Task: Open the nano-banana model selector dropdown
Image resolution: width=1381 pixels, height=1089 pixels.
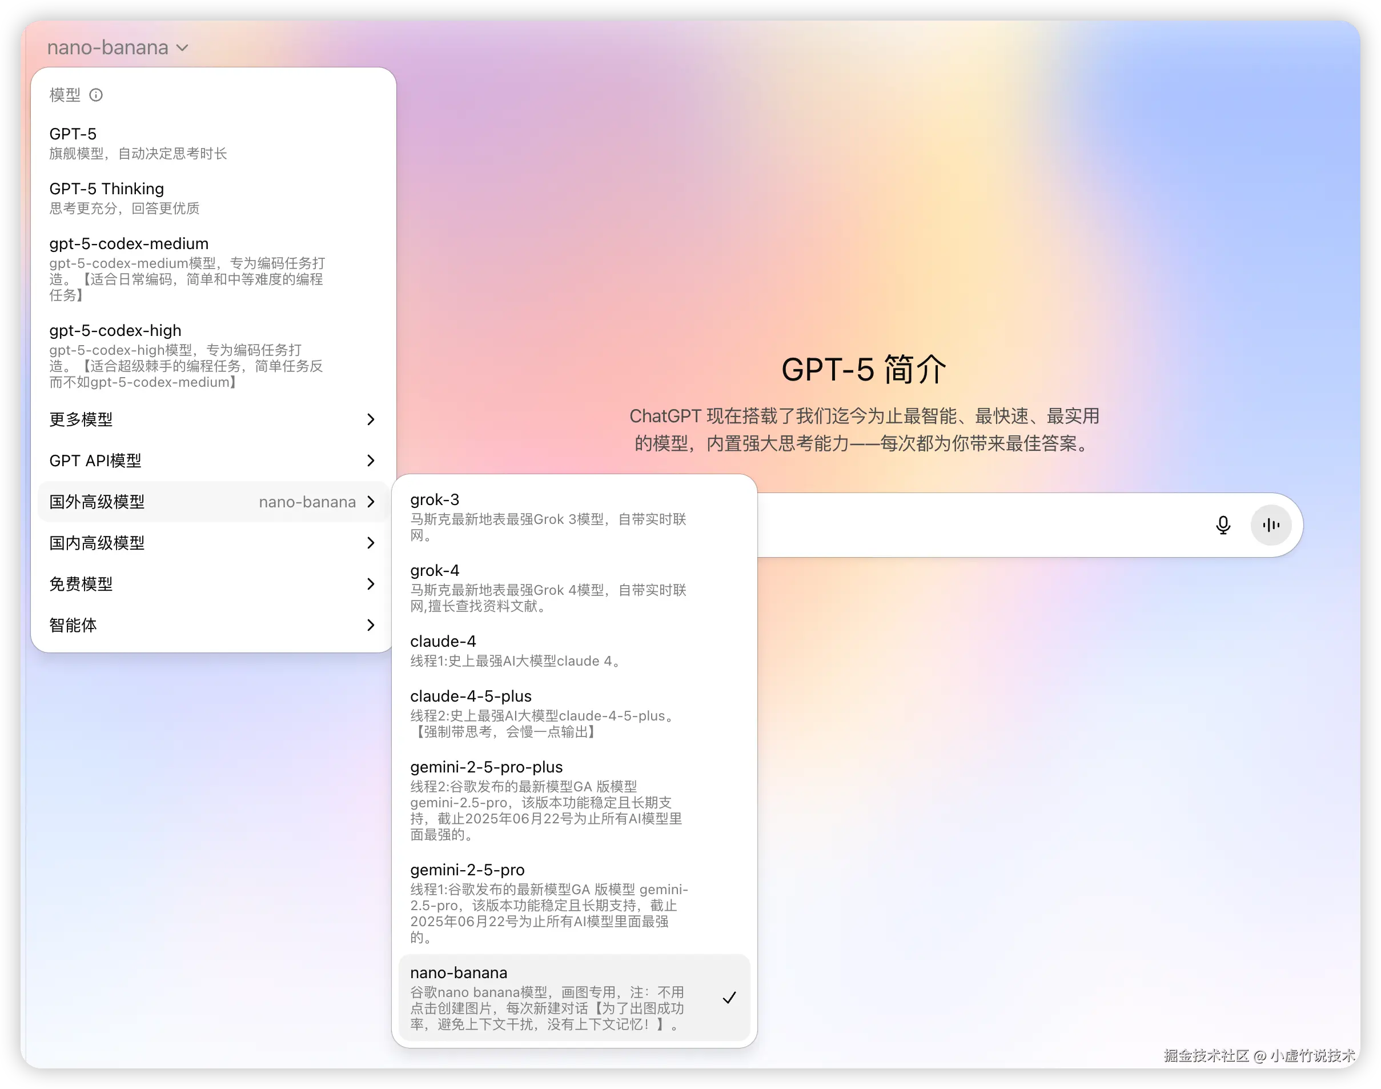Action: click(x=118, y=48)
